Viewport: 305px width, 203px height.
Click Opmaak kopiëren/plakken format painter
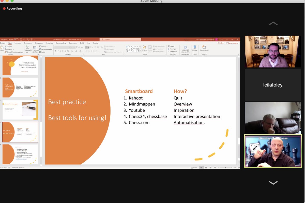point(14,52)
